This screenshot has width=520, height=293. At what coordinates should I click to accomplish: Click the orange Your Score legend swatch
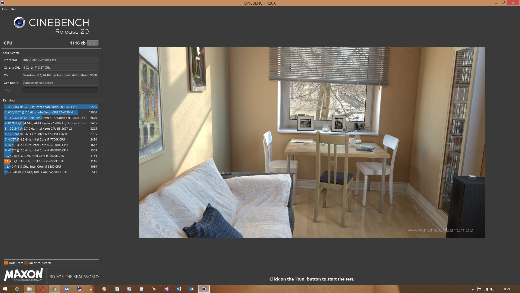coord(6,263)
